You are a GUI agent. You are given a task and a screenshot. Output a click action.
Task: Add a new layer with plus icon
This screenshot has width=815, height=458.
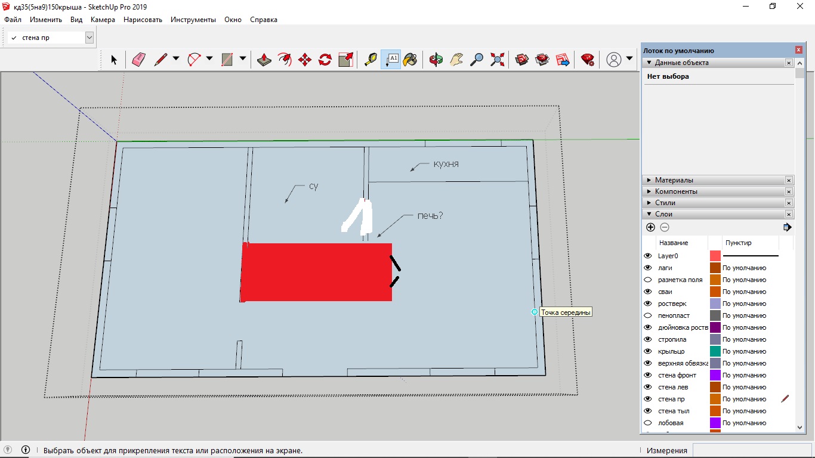650,227
